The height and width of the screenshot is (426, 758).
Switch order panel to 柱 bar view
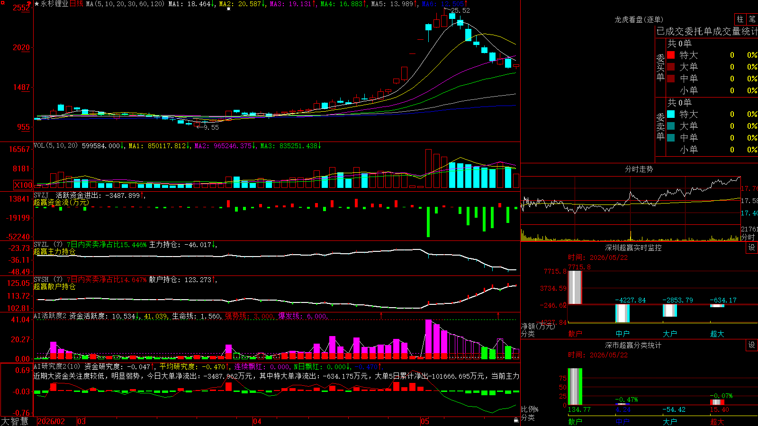tap(740, 19)
